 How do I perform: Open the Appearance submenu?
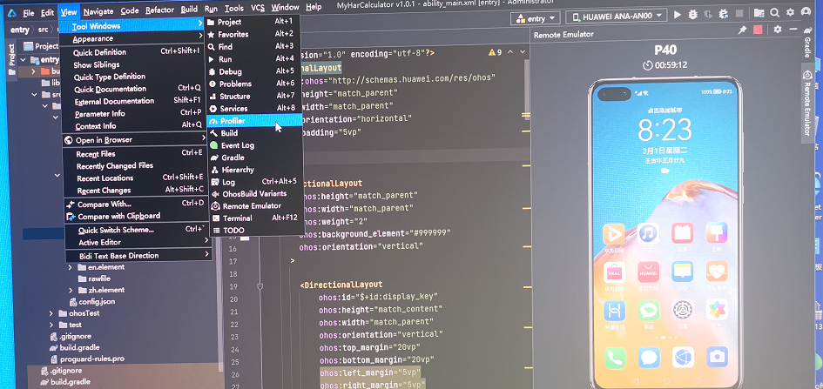point(132,39)
